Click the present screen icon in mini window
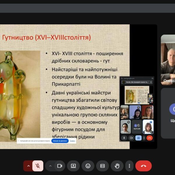 [139, 138]
